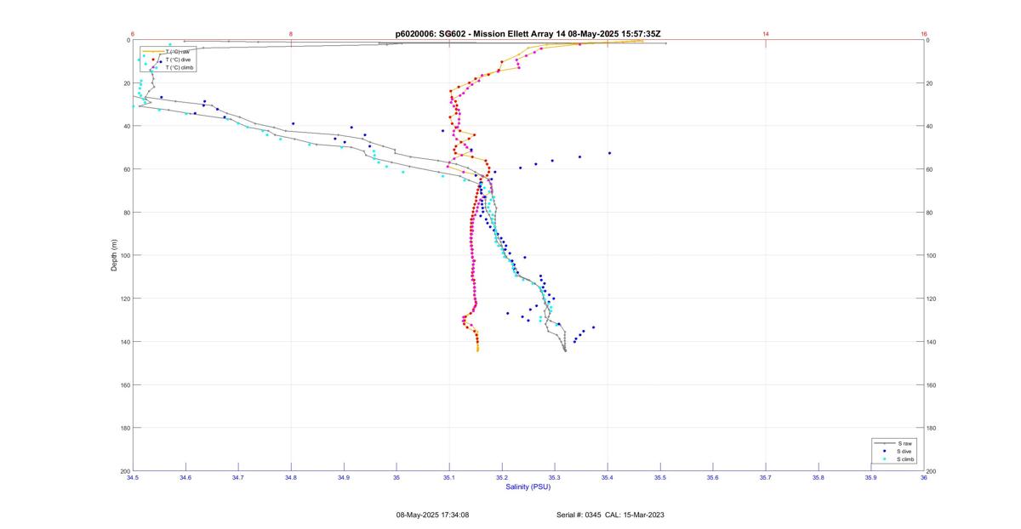Click salinity tick label 36
This screenshot has width=1021, height=529.
pos(924,478)
